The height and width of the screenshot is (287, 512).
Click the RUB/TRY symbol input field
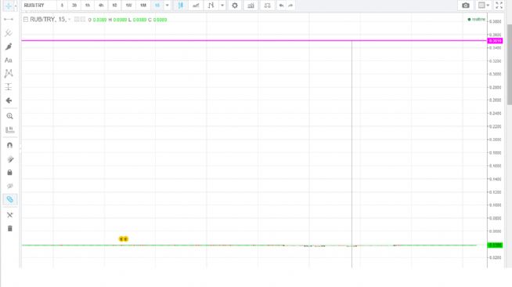point(39,5)
